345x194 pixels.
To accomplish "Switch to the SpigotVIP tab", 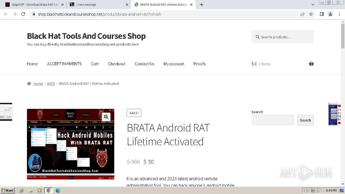I will click(x=34, y=5).
